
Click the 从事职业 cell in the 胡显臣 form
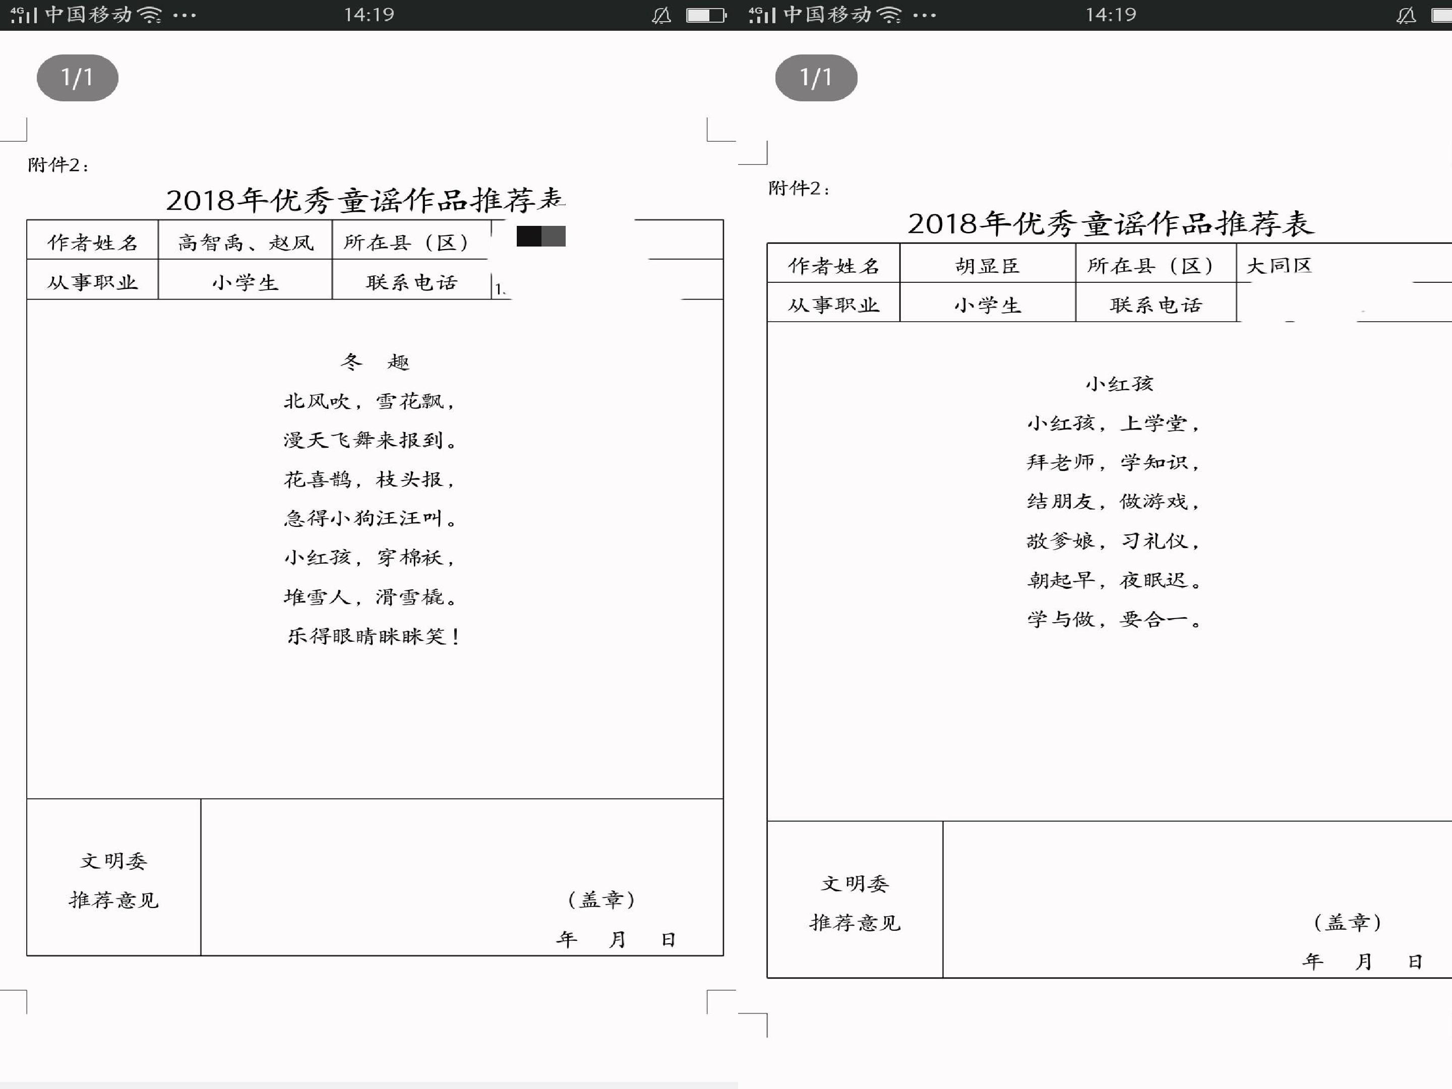834,302
